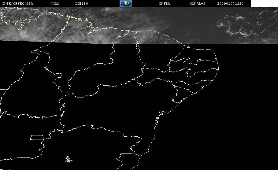Select the INPE/CPTEC/DSA header label
Image resolution: width=278 pixels, height=170 pixels.
click(17, 3)
